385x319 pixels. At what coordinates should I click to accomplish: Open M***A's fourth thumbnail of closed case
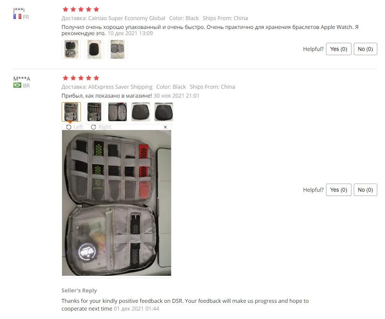(x=140, y=112)
